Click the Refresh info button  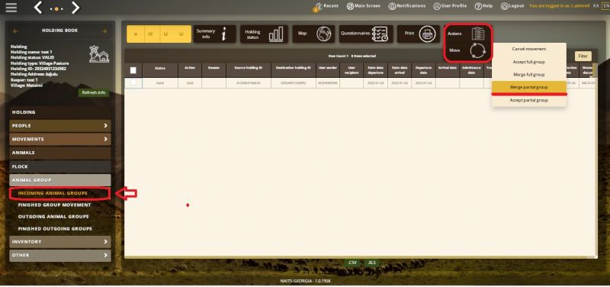(94, 92)
